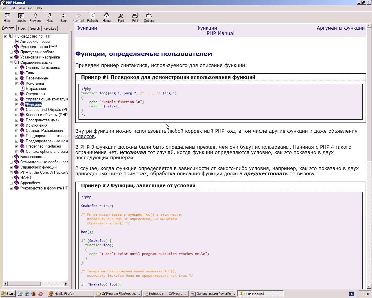Switch to Notepad++ taskbar window
This screenshot has width=372, height=298.
165,294
